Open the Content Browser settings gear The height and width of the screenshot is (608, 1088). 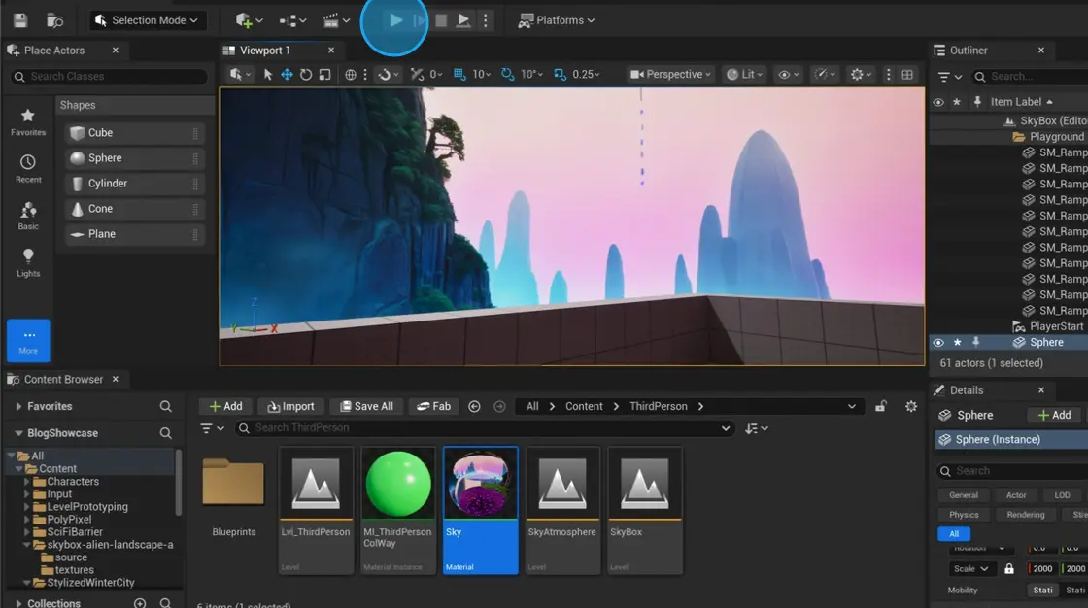coord(910,406)
